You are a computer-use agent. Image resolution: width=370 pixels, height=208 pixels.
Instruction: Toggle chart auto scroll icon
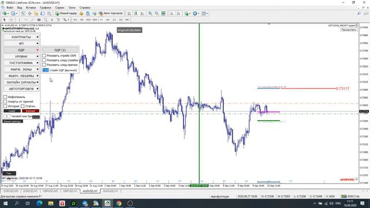coord(172,13)
